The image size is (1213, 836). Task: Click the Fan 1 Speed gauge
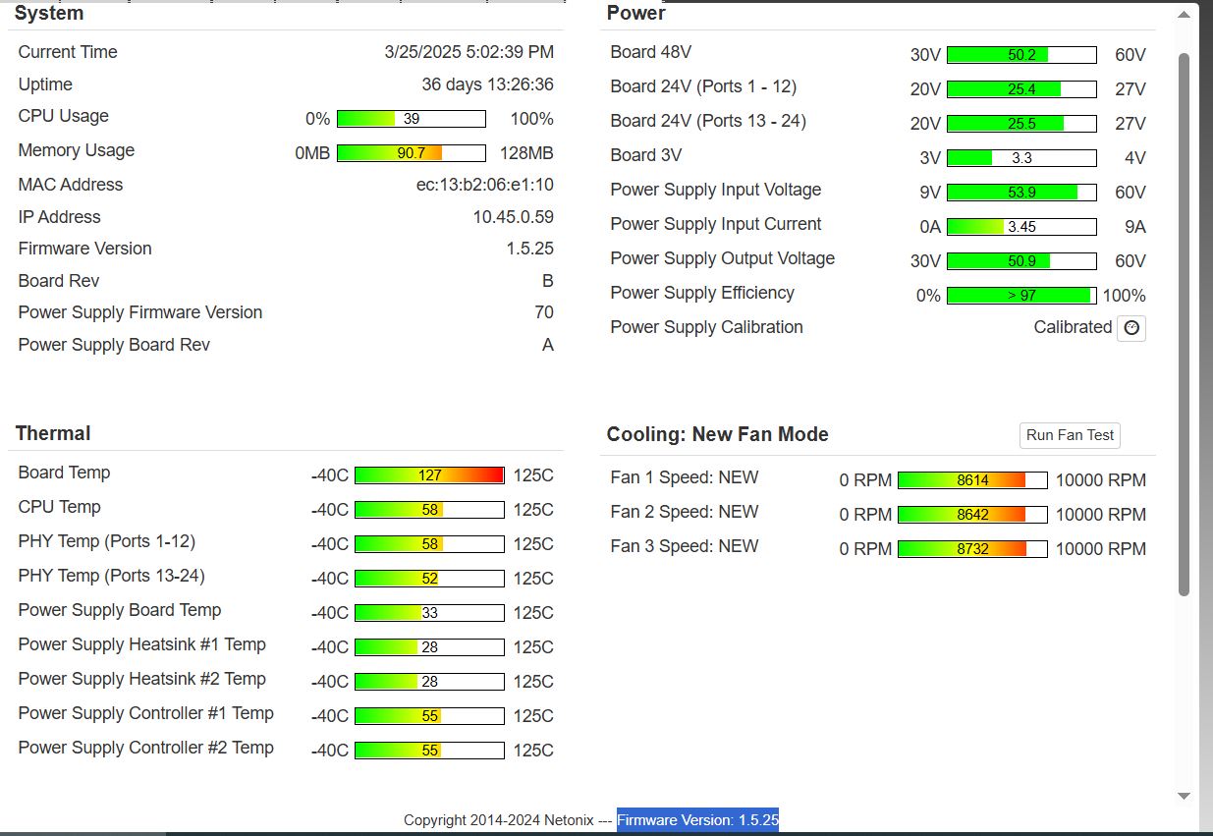(972, 480)
